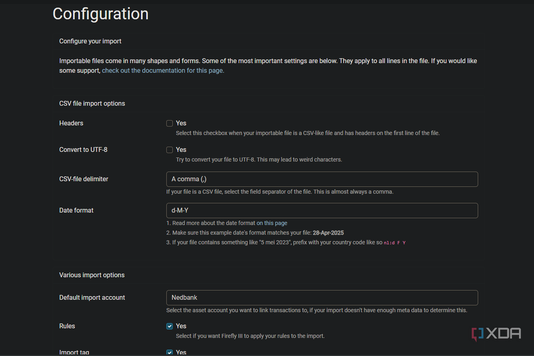Click the Rules field label
This screenshot has width=534, height=356.
[67, 326]
